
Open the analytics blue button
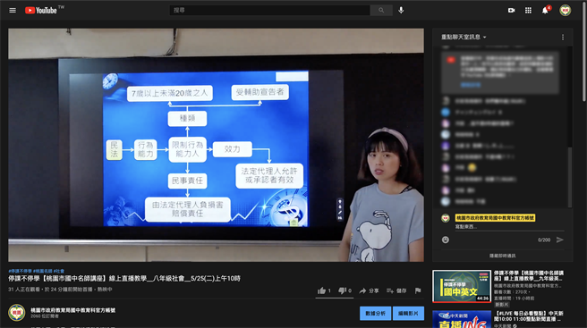pos(375,314)
